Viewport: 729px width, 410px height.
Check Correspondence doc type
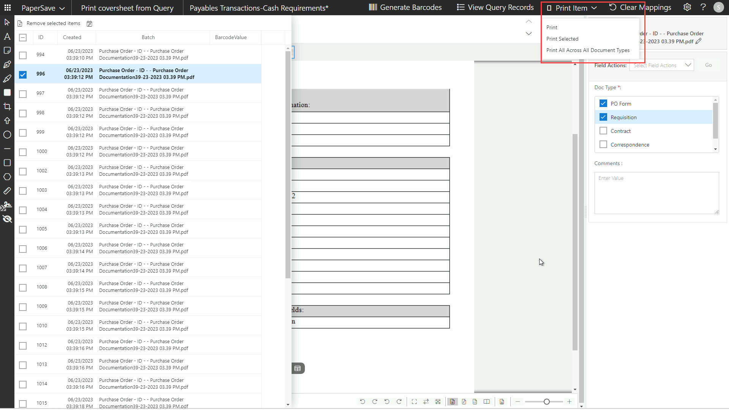(x=603, y=144)
